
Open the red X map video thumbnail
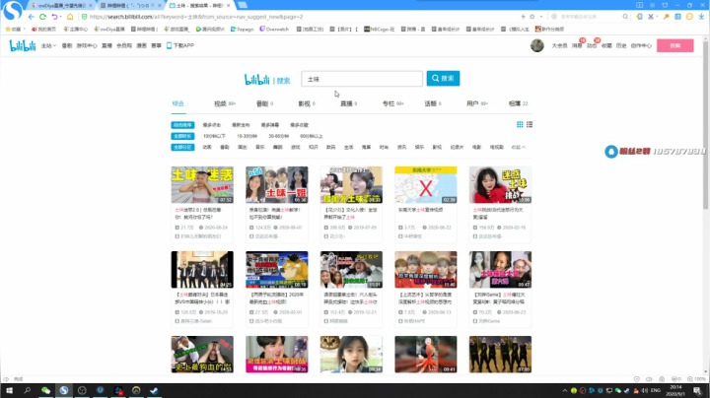[x=426, y=184]
